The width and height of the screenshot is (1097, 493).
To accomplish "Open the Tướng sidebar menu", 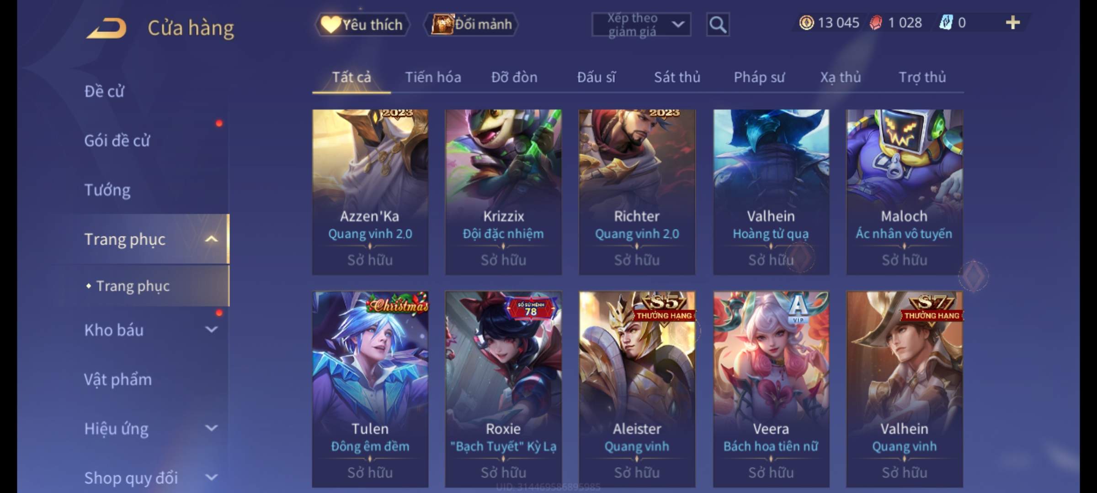I will pyautogui.click(x=107, y=190).
